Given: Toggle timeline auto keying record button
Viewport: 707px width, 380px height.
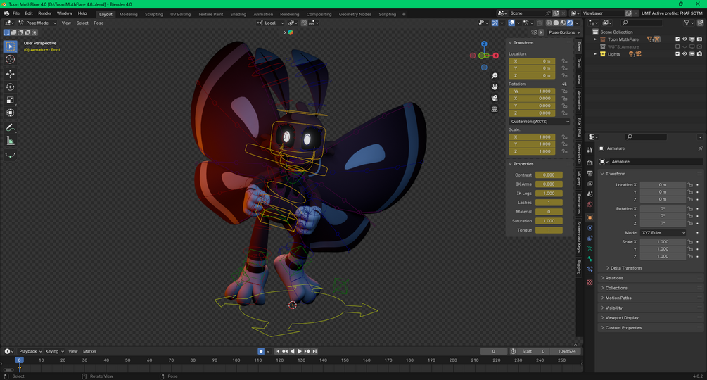Looking at the screenshot, I should [x=260, y=351].
